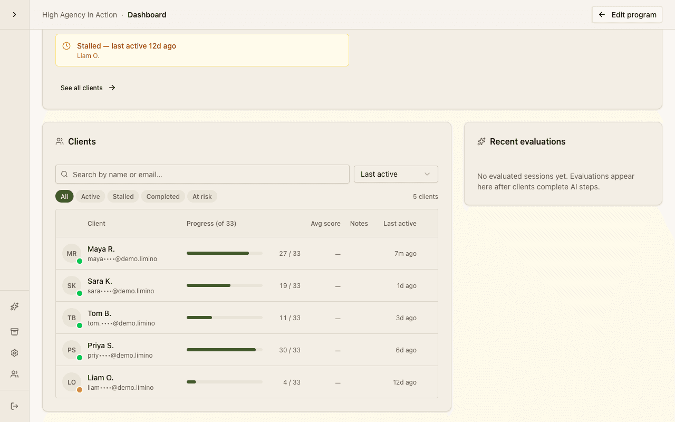
Task: Open the Last active sort dropdown
Action: point(396,174)
